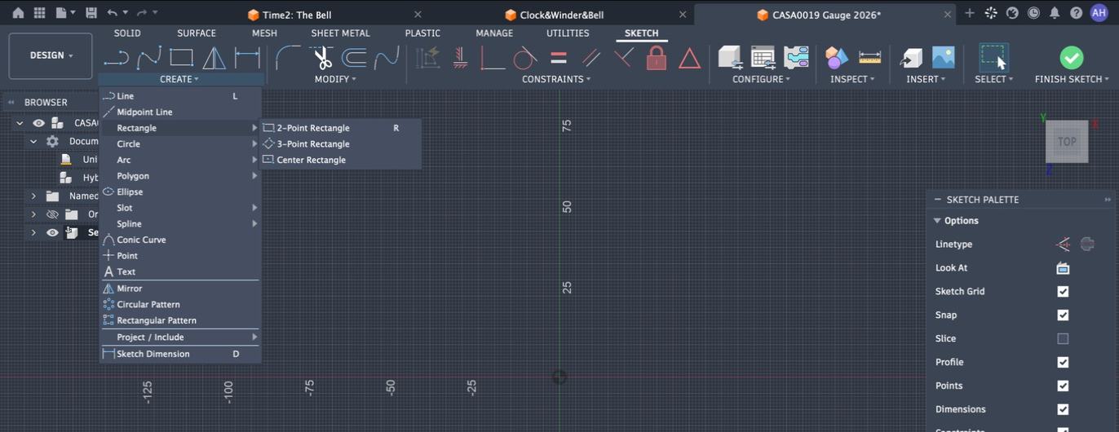Select the Fit Point Spline toolbar icon

(149, 57)
